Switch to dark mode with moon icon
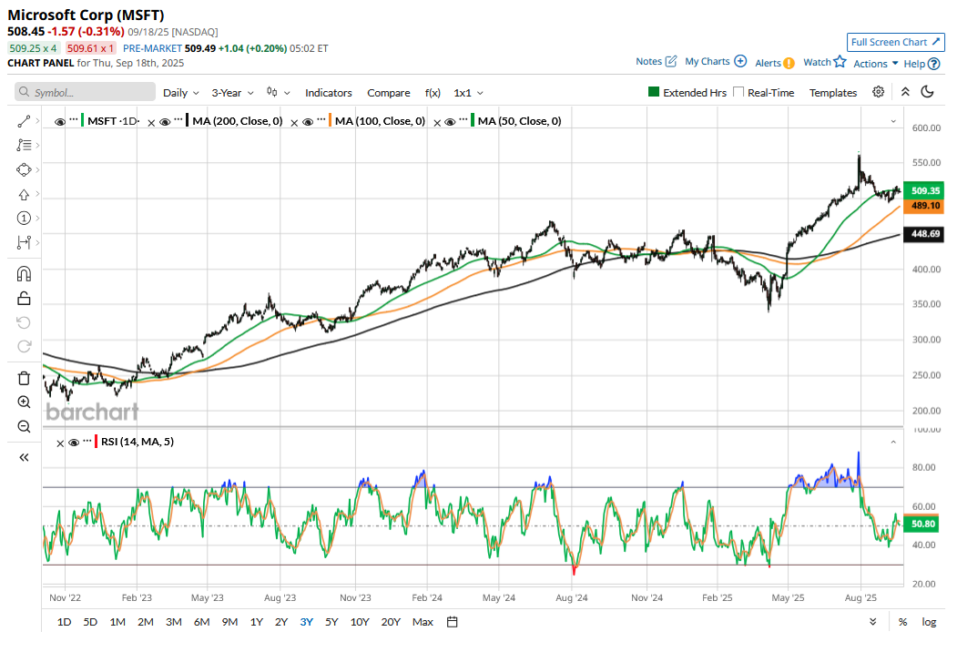The width and height of the screenshot is (957, 652). click(927, 92)
